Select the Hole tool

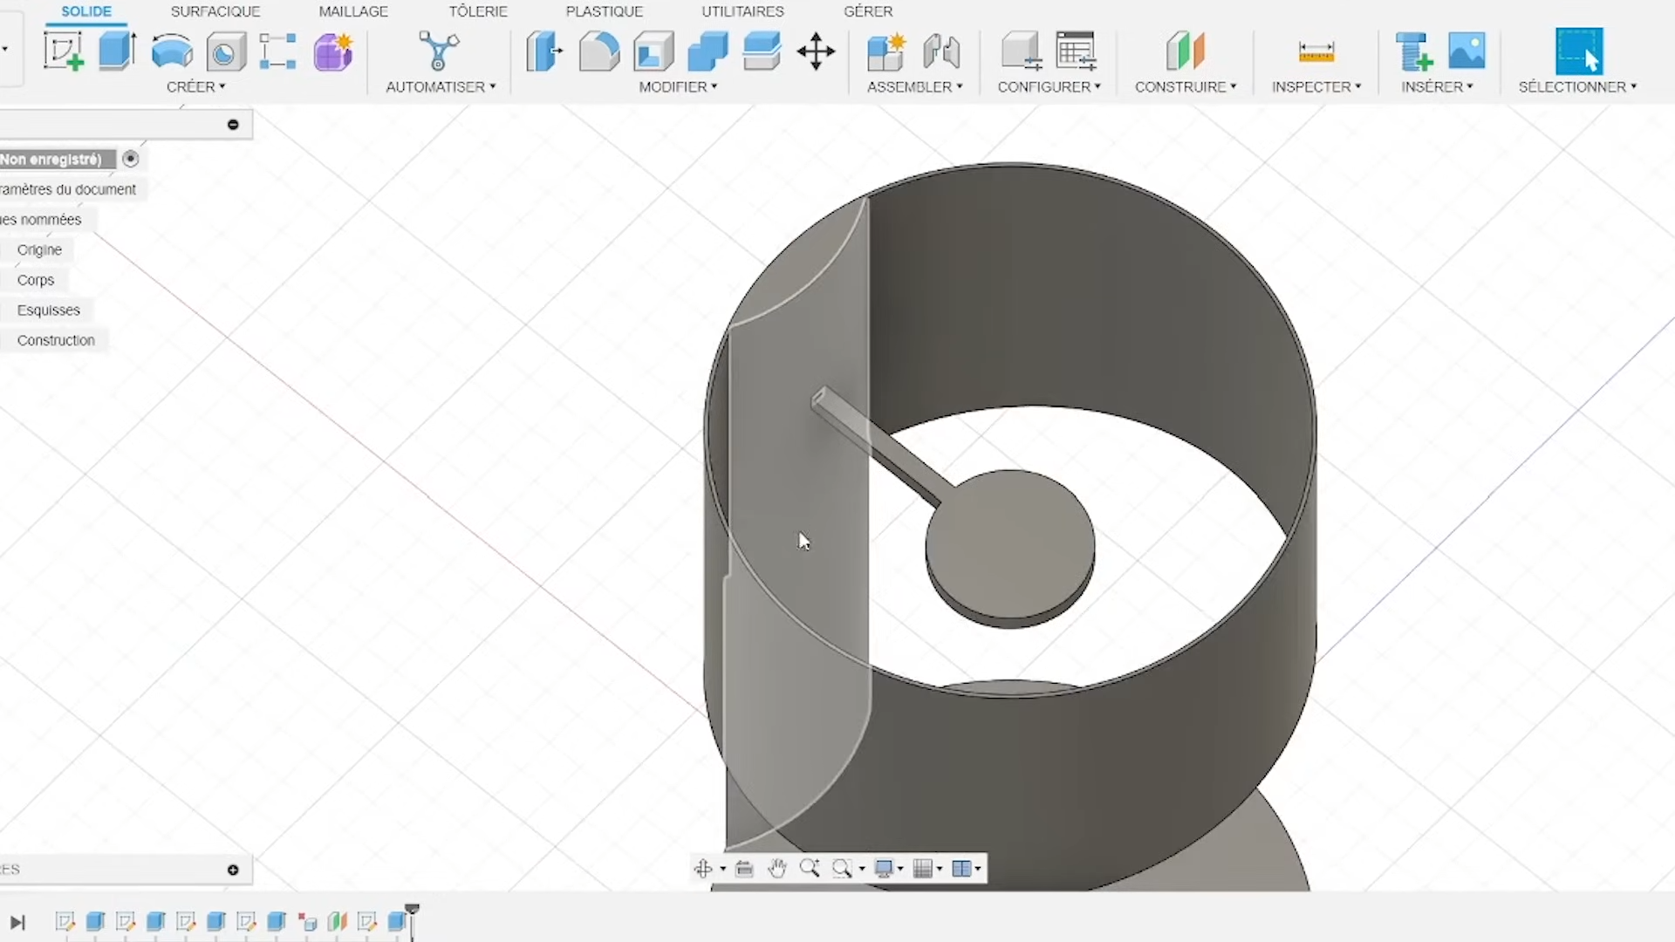point(226,52)
